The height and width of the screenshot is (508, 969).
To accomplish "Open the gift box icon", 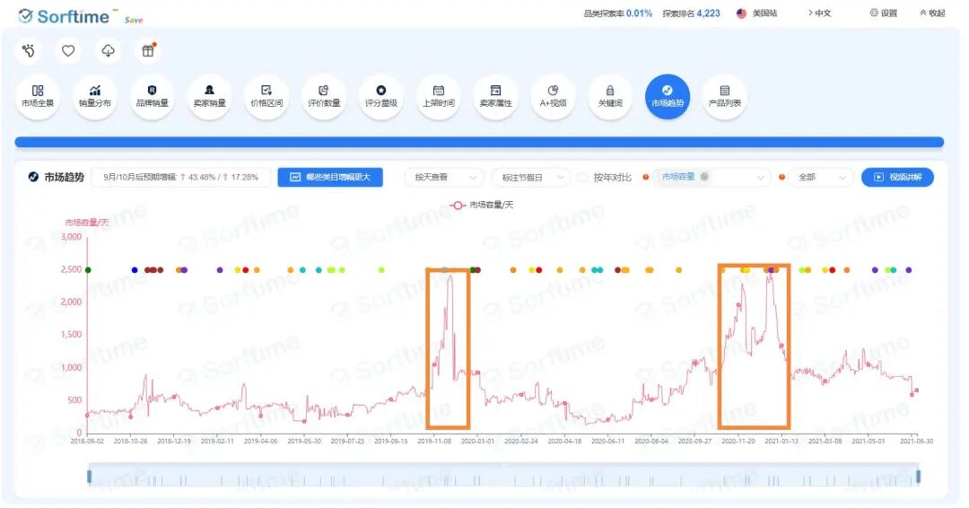I will point(148,50).
